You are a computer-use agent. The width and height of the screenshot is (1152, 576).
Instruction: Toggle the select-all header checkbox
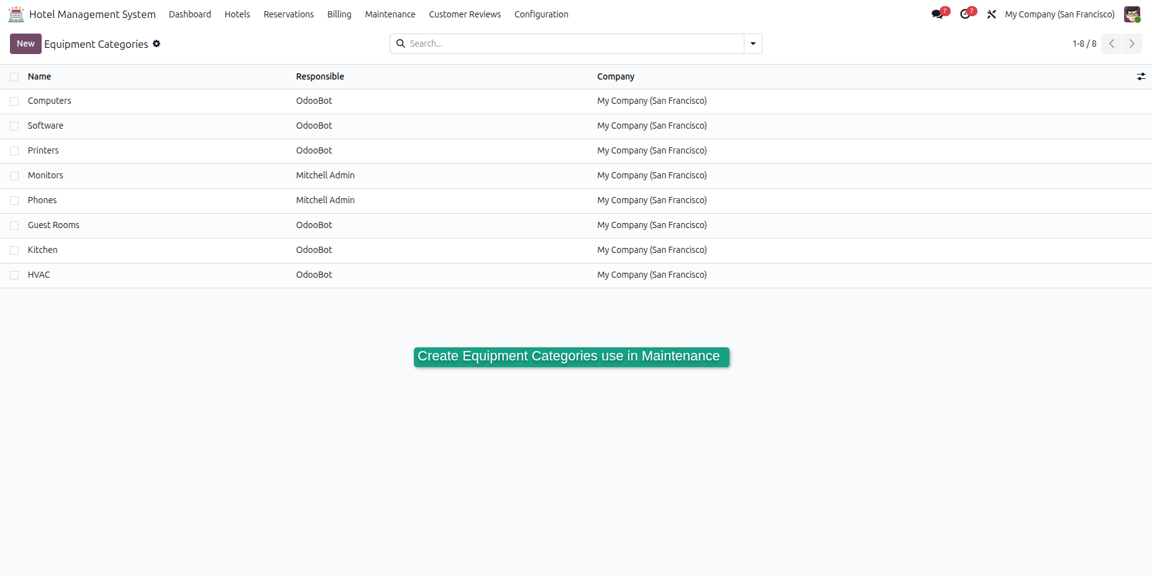coord(14,76)
